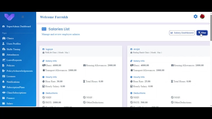The width and height of the screenshot is (212, 119).
Task: Click the PolicyAcknowledgements signature icon
Action: point(4,71)
